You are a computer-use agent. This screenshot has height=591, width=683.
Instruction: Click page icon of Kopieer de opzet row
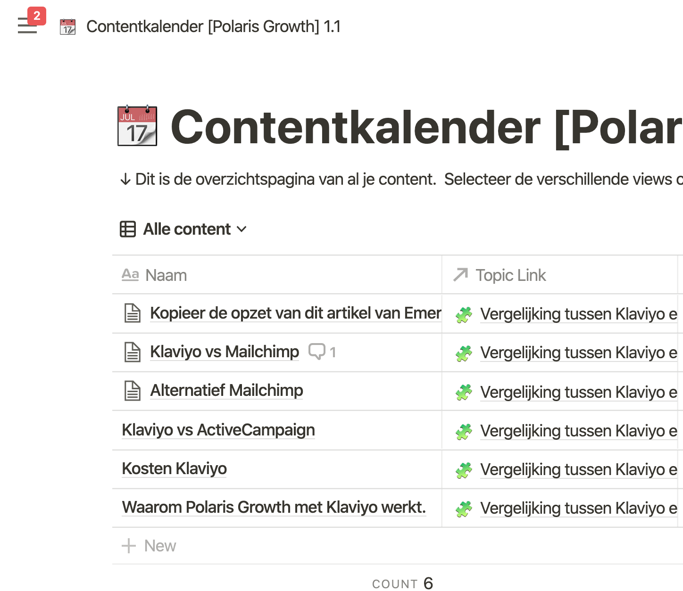(133, 313)
